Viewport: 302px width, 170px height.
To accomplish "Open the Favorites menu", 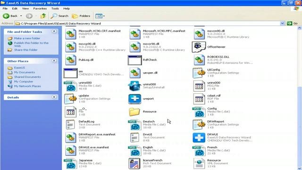I will point(40,8).
